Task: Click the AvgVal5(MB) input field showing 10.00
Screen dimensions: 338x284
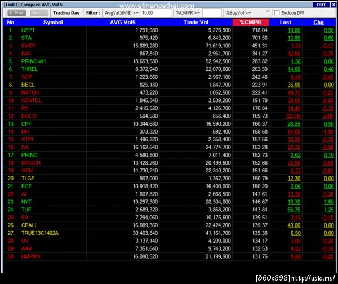Action: coord(156,13)
